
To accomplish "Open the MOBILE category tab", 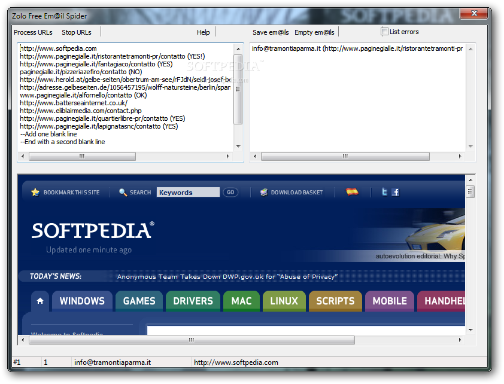I will coord(390,301).
